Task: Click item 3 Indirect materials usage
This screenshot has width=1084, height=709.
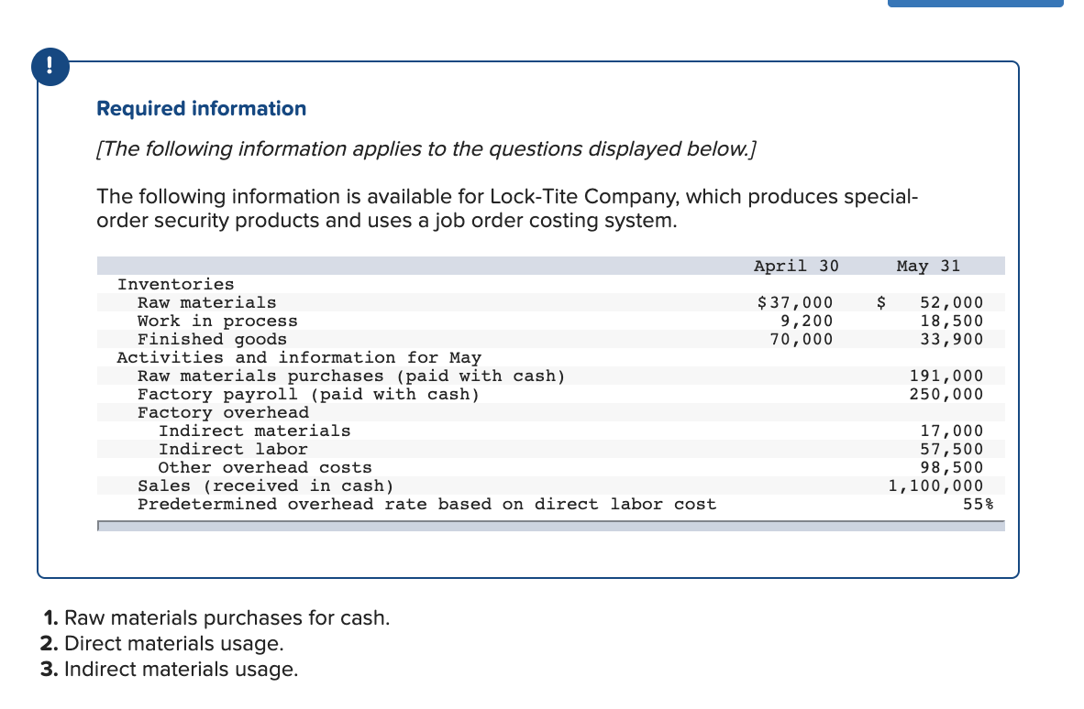Action: [x=170, y=670]
